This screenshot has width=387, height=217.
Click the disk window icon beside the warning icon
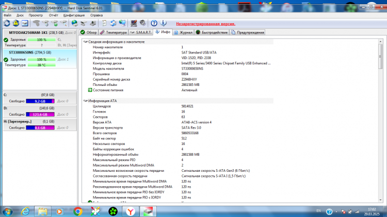point(25,23)
